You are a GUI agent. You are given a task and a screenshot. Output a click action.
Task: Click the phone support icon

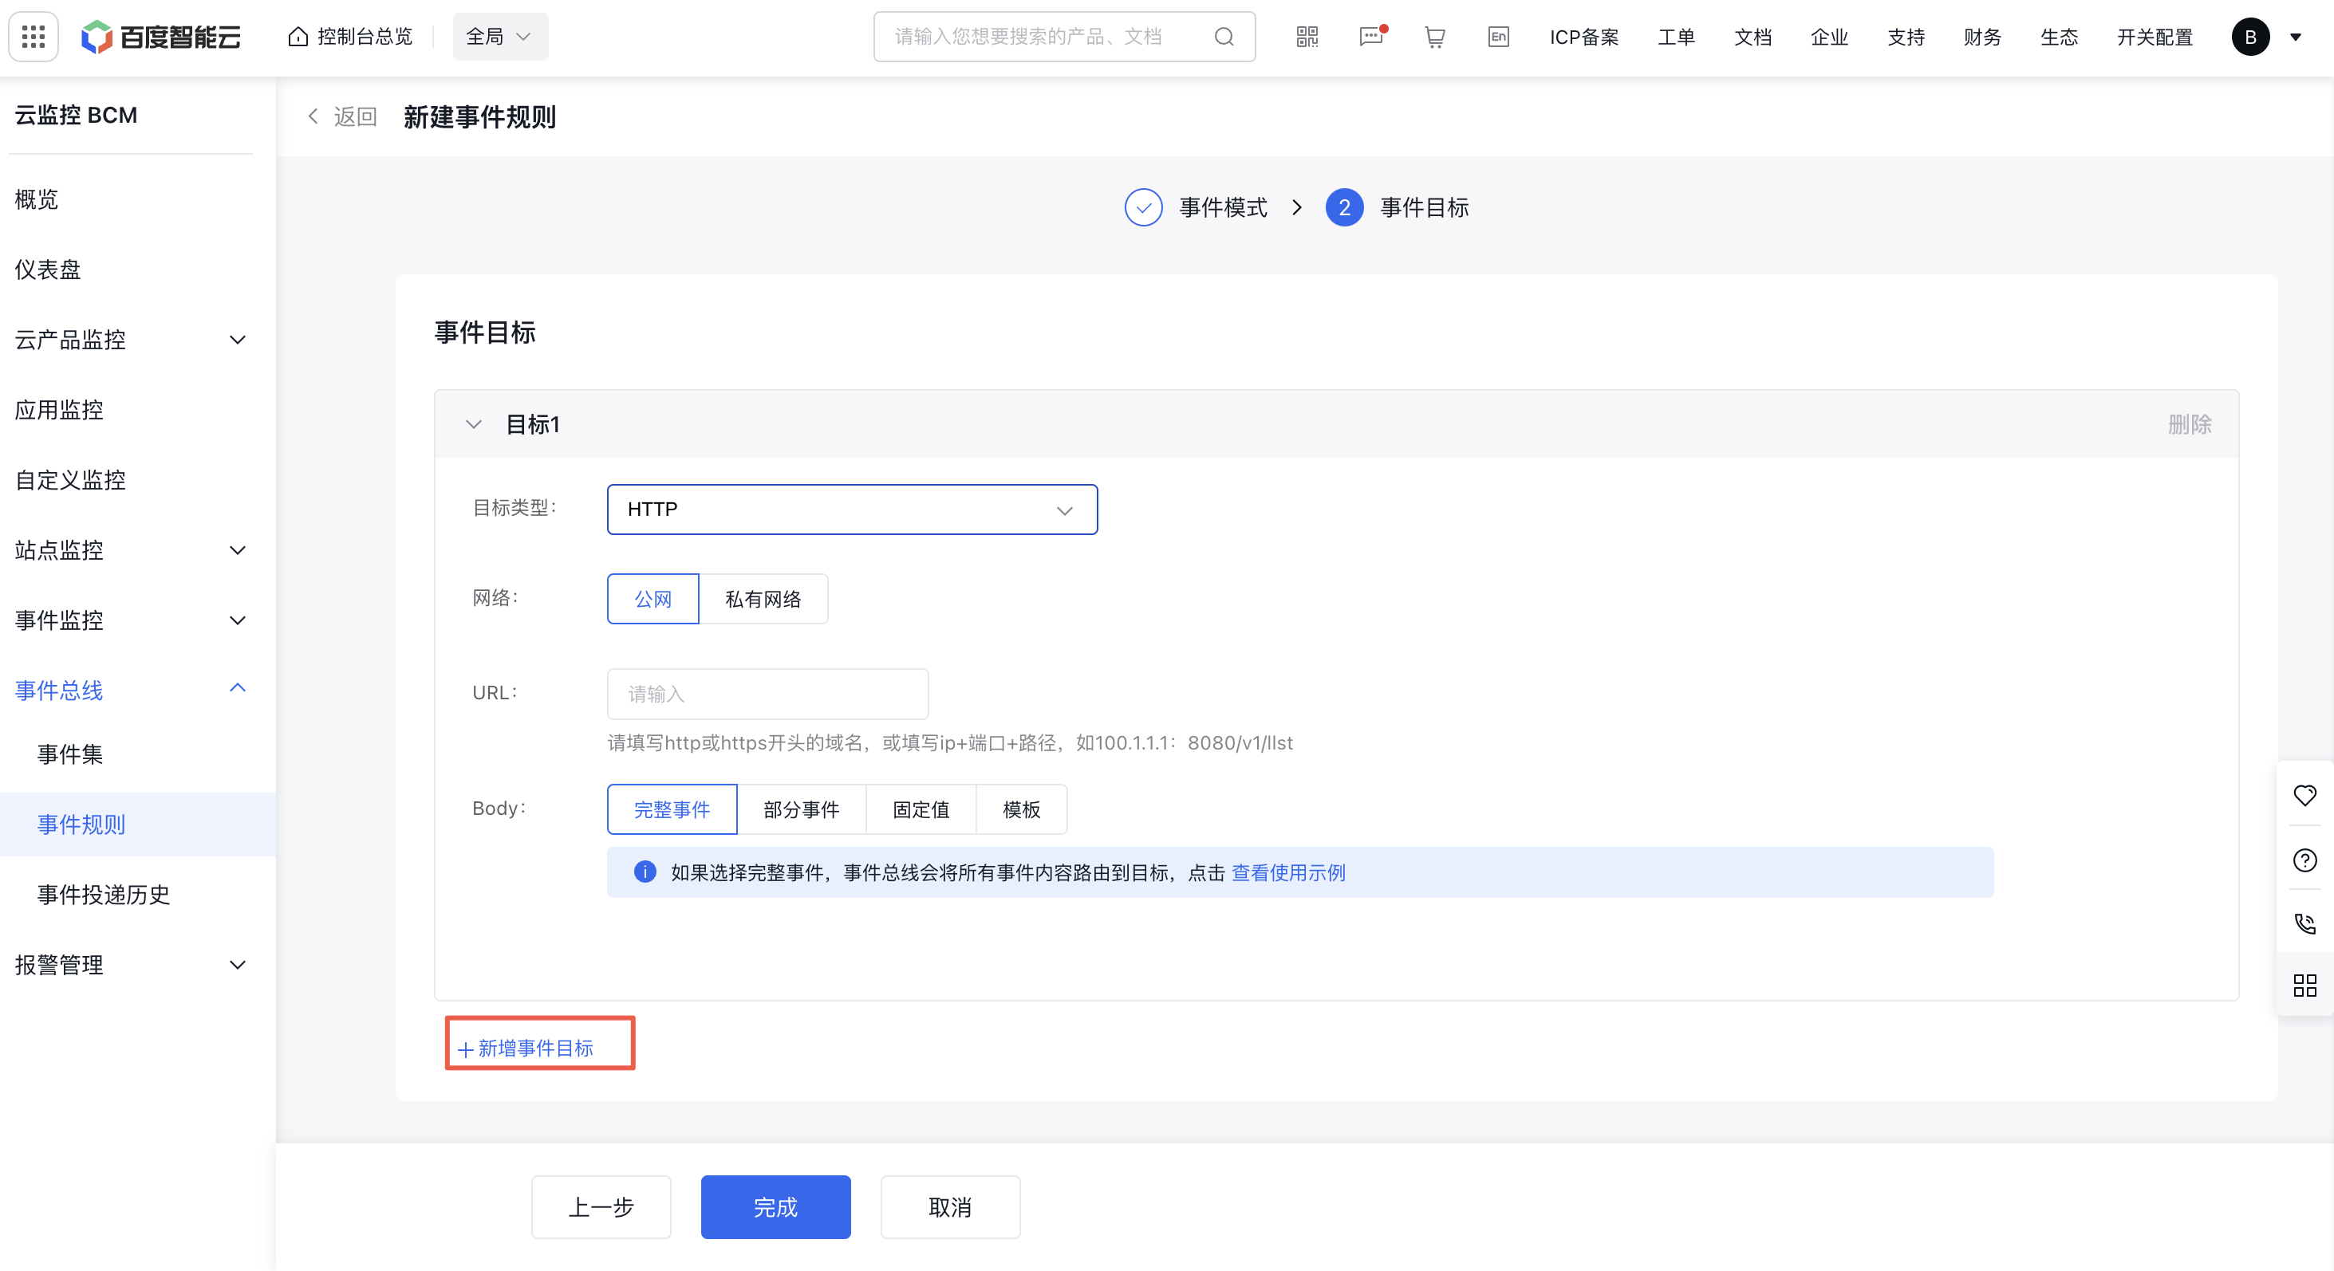(2305, 923)
